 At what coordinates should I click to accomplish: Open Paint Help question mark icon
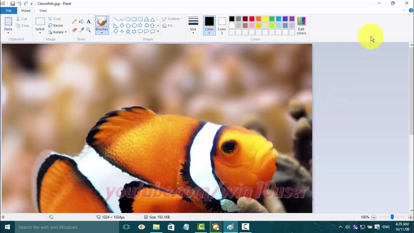(x=411, y=11)
